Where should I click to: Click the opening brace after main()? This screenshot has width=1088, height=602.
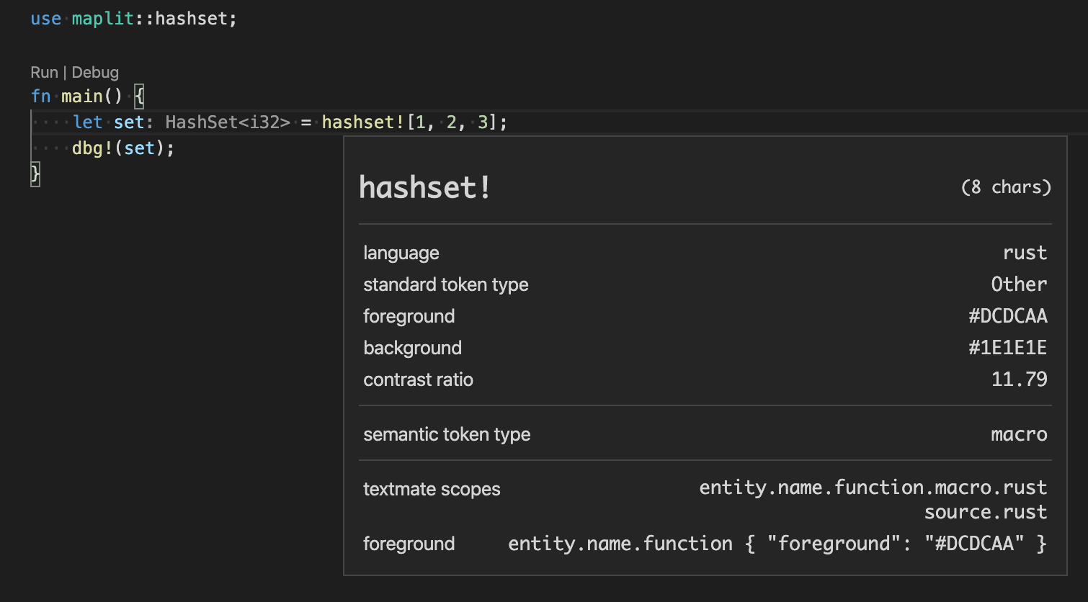[139, 96]
